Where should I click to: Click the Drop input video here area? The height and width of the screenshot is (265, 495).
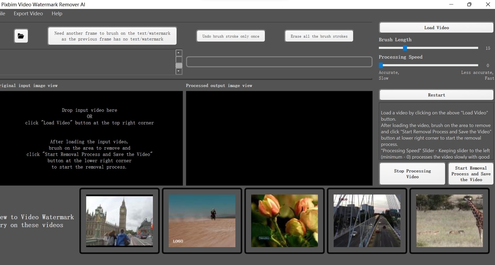point(91,138)
